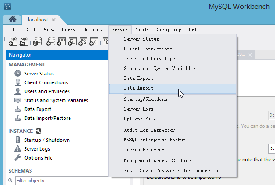Open Server Status in Navigator
Image resolution: width=275 pixels, height=185 pixels.
point(39,74)
